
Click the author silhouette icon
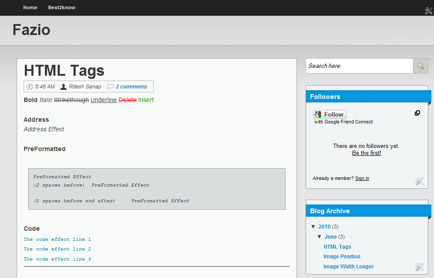[64, 87]
